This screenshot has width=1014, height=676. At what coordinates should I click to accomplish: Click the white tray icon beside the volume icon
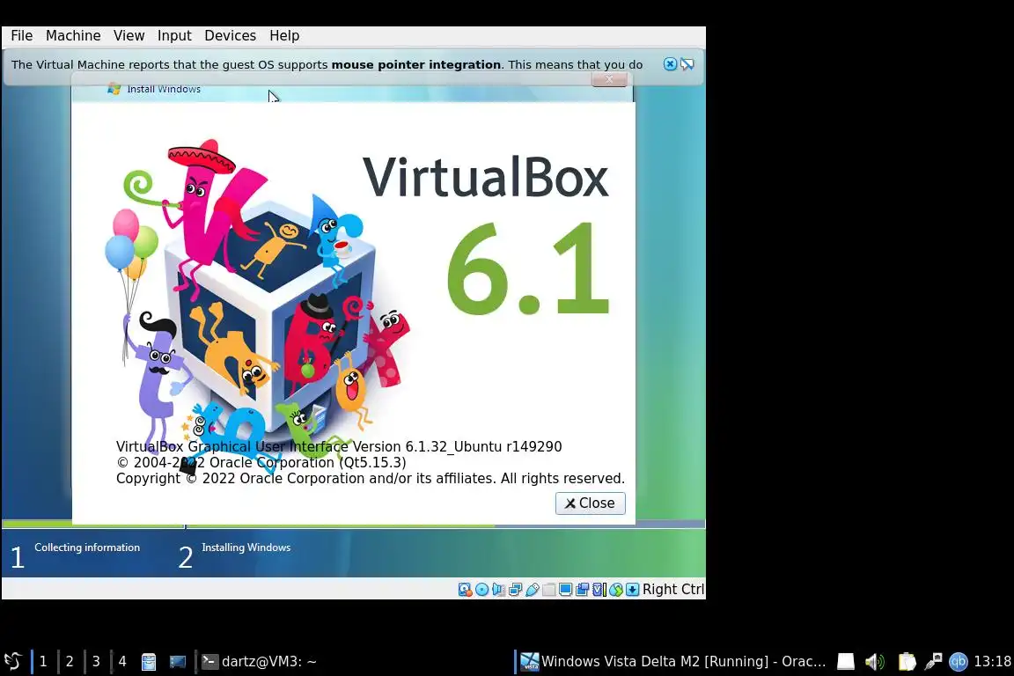(846, 661)
